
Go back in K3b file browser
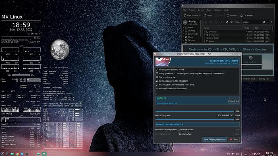(206, 22)
